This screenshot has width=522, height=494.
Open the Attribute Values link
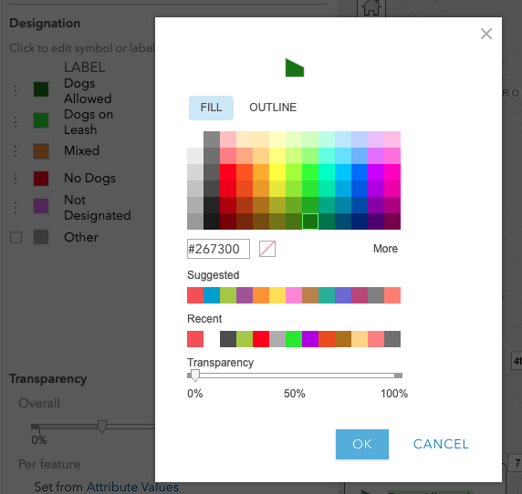pos(132,487)
